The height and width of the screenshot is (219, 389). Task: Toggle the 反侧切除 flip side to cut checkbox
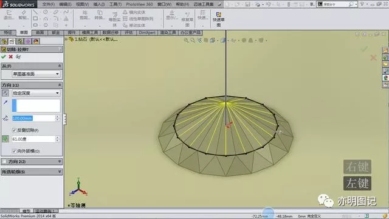click(x=14, y=130)
